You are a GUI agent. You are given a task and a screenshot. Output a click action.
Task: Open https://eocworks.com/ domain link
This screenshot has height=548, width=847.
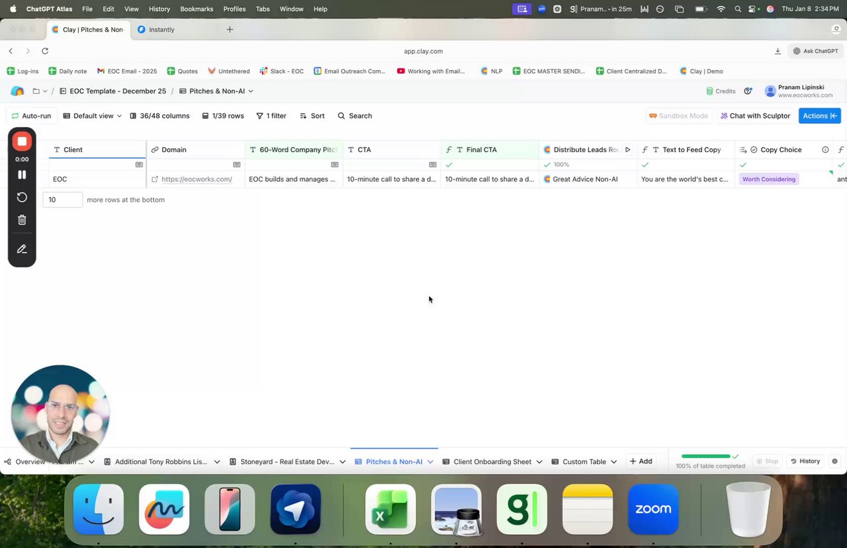coord(197,179)
